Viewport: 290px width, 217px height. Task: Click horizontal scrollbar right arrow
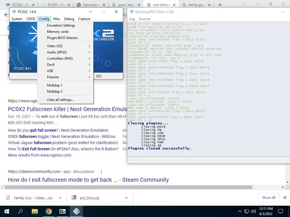tap(283, 187)
